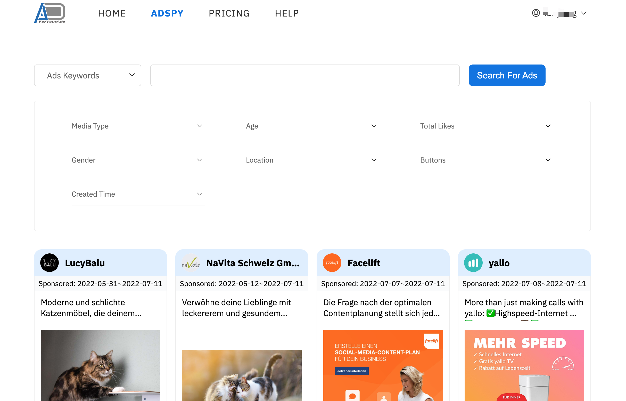Screen dimensions: 626x401
Task: Open the Location filter dropdown
Action: tap(312, 160)
